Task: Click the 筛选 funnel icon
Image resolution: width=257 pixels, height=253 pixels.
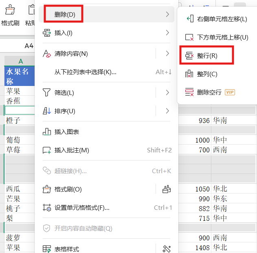Action: click(x=46, y=92)
